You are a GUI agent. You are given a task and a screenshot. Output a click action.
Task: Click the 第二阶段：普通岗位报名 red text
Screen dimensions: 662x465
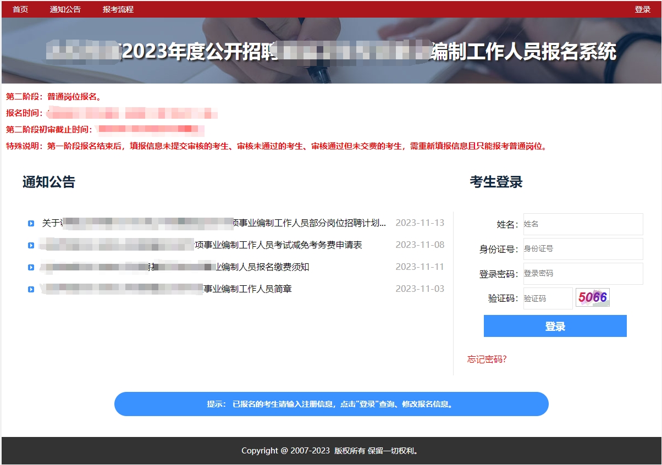(54, 97)
